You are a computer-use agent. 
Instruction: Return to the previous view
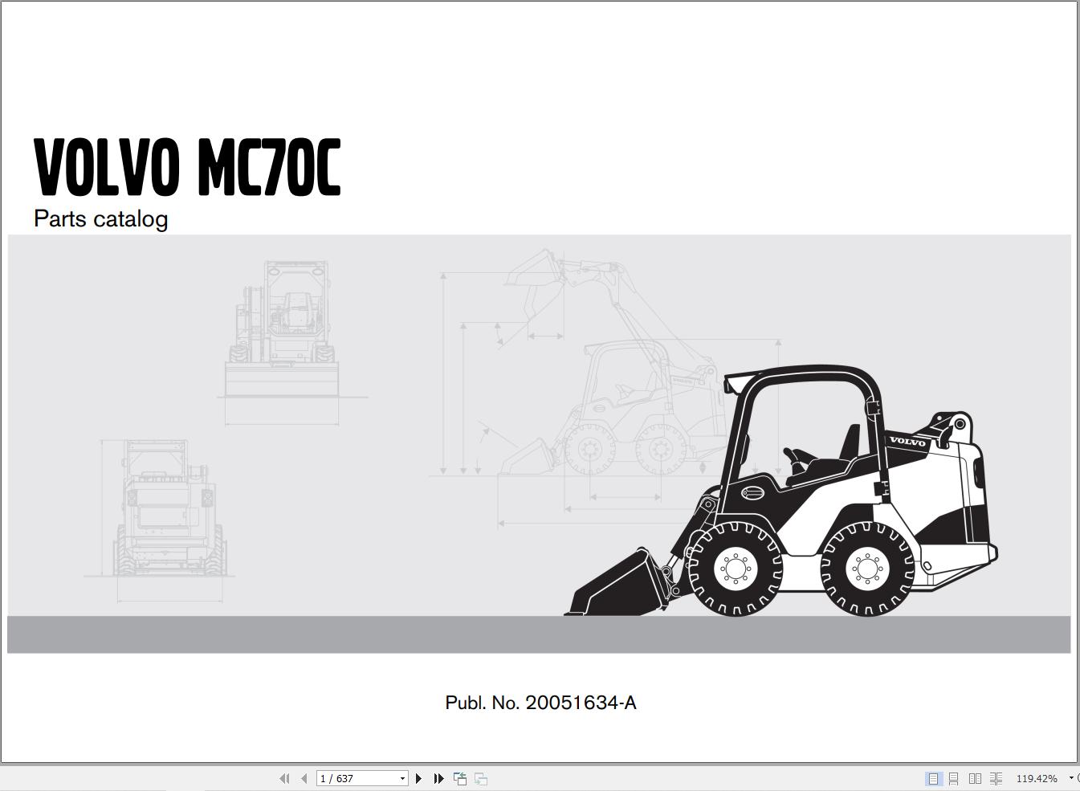459,778
